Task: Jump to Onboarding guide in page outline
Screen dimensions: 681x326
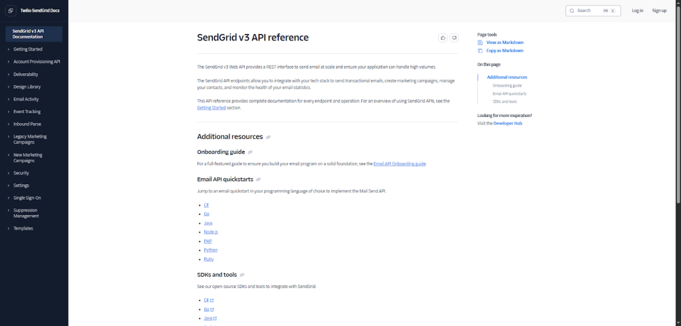Action: click(x=507, y=86)
